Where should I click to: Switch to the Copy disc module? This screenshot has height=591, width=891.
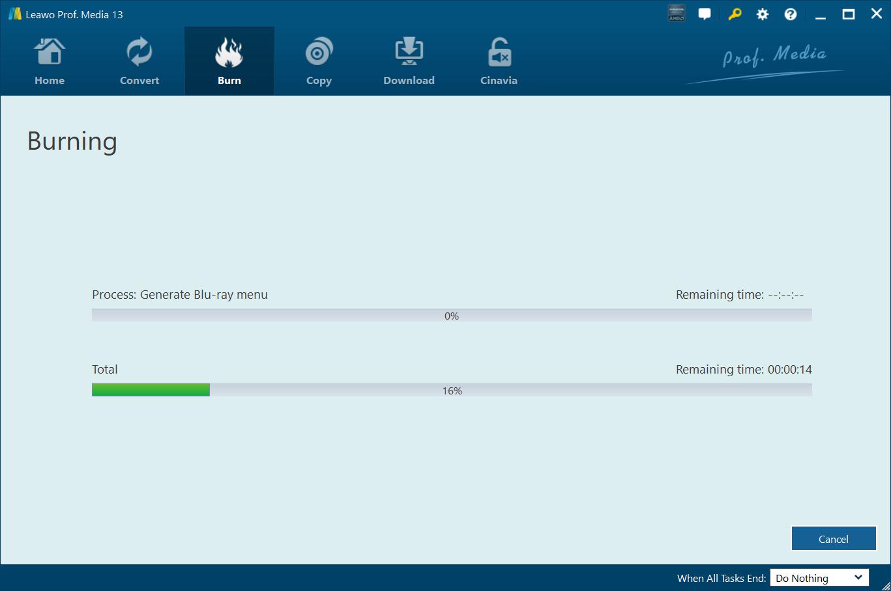point(319,62)
